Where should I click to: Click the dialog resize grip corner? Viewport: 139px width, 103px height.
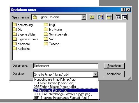coord(130,78)
